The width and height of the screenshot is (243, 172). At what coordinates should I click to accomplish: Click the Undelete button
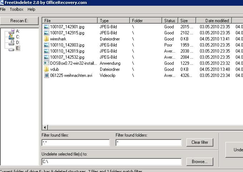tap(234, 150)
